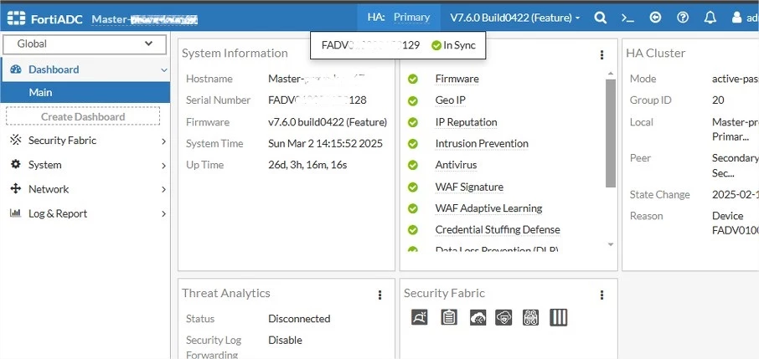
Task: Click the hostname in the header bar
Action: pos(145,19)
